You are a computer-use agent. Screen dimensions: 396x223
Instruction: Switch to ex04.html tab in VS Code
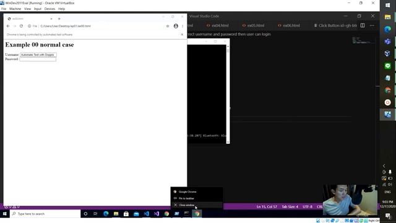217,25
